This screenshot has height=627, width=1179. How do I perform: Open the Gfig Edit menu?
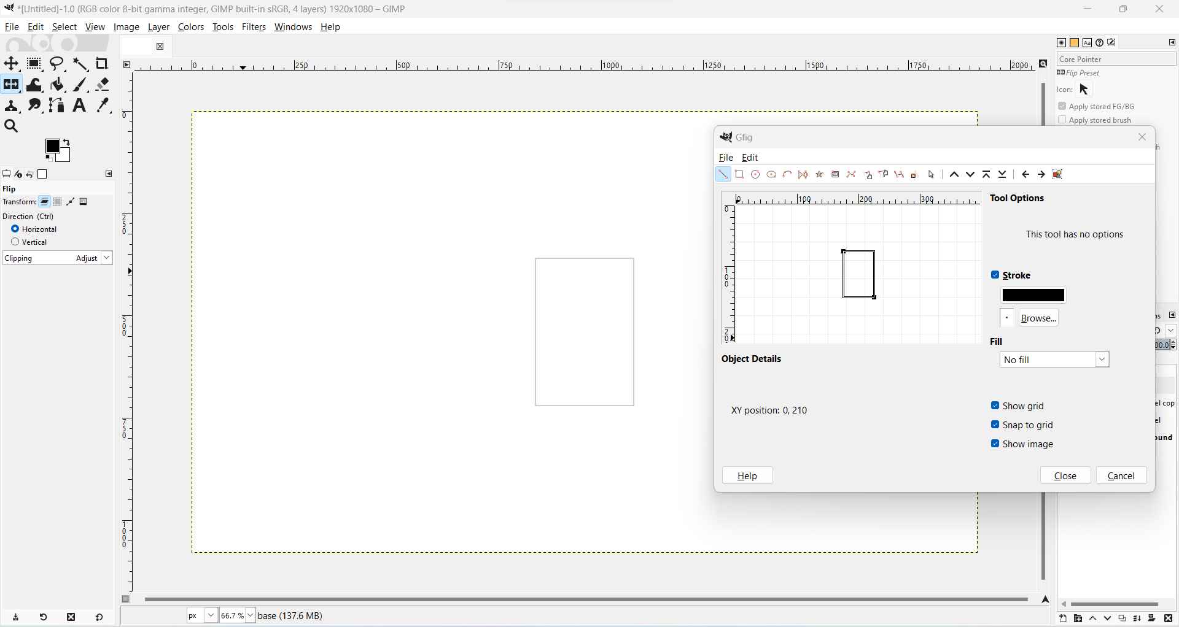750,158
